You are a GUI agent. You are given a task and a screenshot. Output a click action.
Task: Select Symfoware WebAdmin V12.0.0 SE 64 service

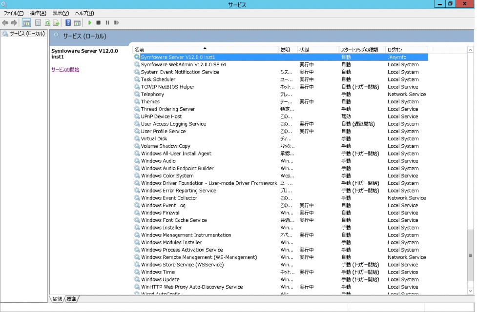281,65
